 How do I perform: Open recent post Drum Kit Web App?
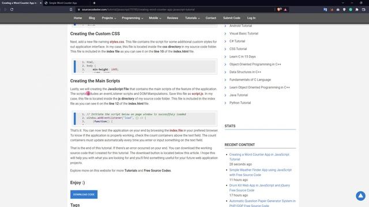click(259, 188)
